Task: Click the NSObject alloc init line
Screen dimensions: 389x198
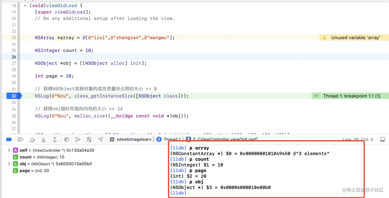Action: pyautogui.click(x=91, y=63)
